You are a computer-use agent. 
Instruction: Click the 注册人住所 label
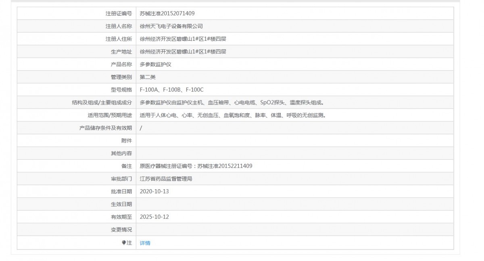[119, 39]
